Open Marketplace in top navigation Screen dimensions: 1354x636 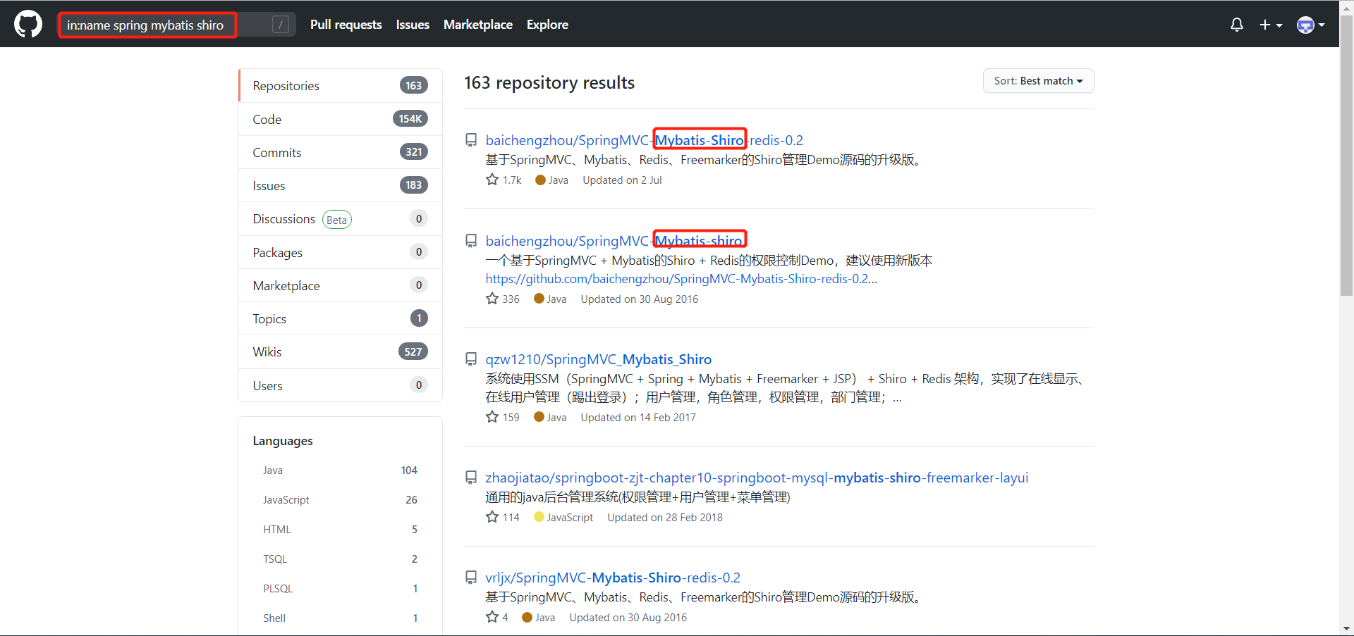478,25
